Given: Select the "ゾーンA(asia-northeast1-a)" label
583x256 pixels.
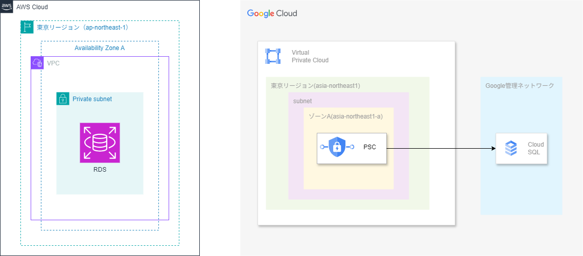Looking at the screenshot, I should [346, 117].
